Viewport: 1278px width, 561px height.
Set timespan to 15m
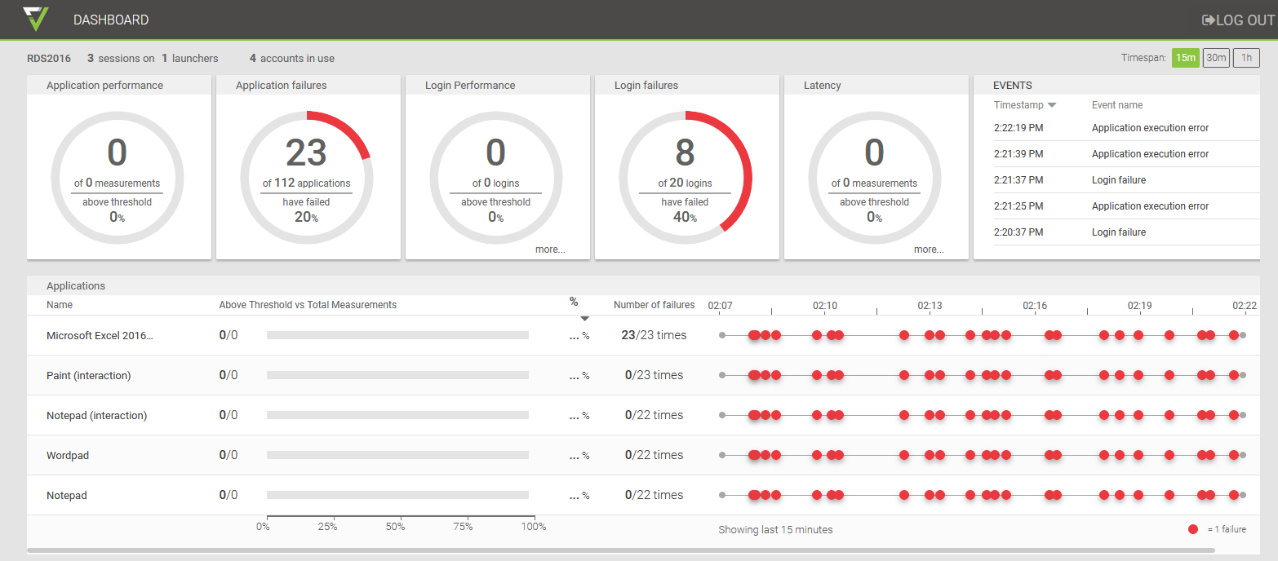(1185, 58)
